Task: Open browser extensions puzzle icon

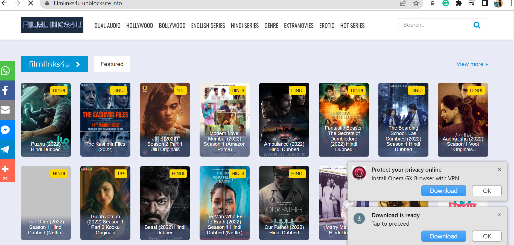Action: (458, 3)
